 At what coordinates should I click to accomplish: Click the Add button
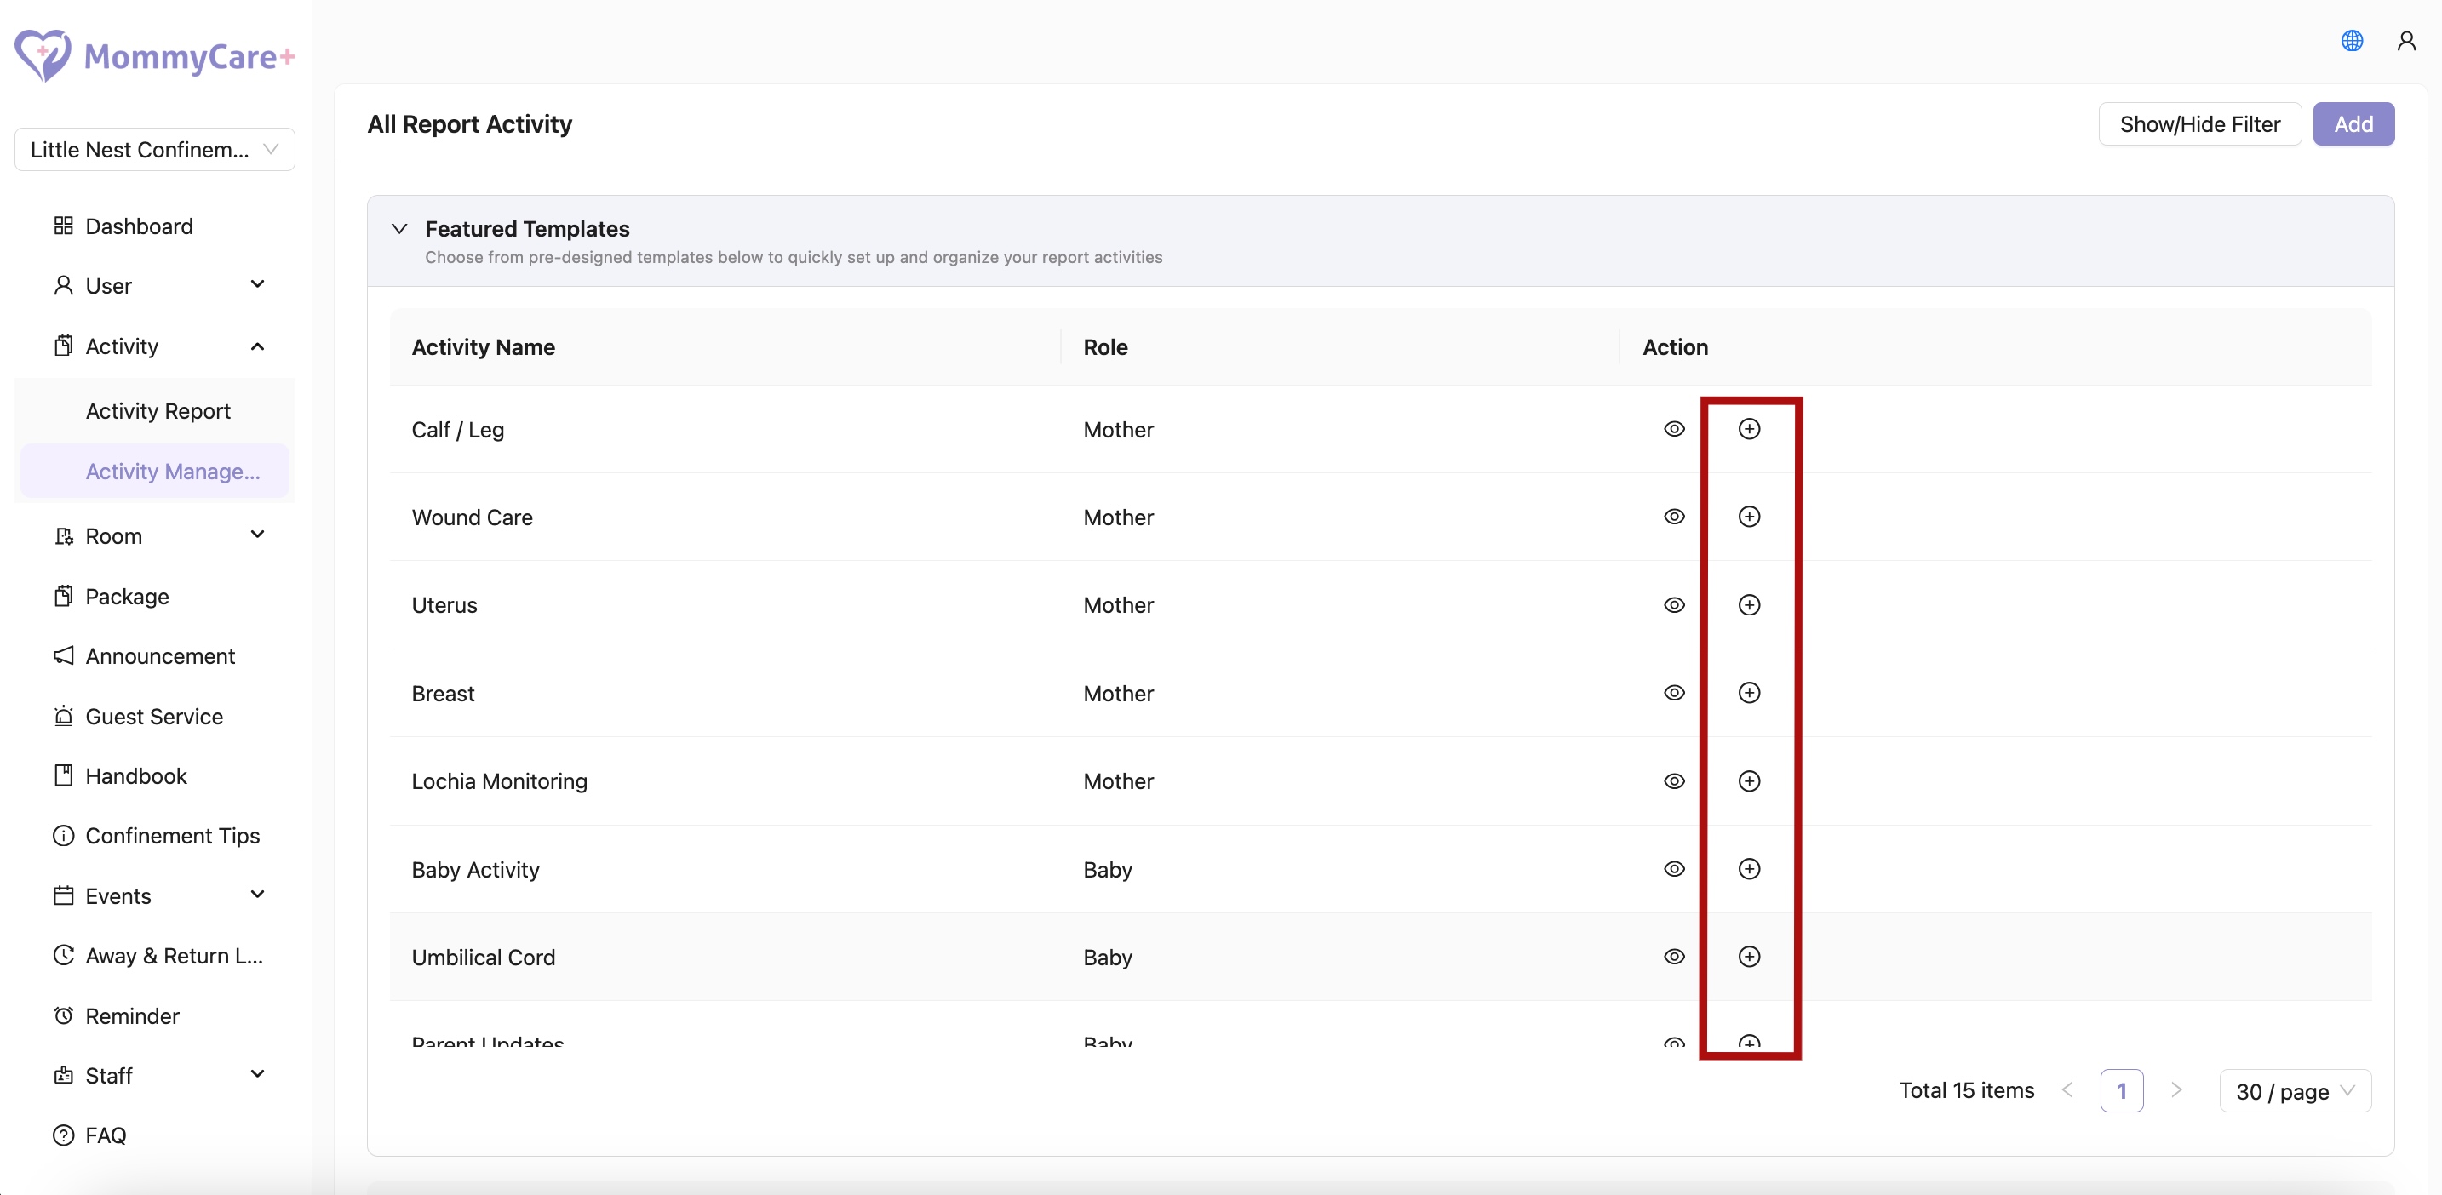click(x=2353, y=124)
